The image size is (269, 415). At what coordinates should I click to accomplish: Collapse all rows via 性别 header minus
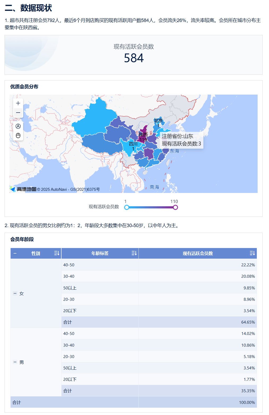click(x=15, y=253)
